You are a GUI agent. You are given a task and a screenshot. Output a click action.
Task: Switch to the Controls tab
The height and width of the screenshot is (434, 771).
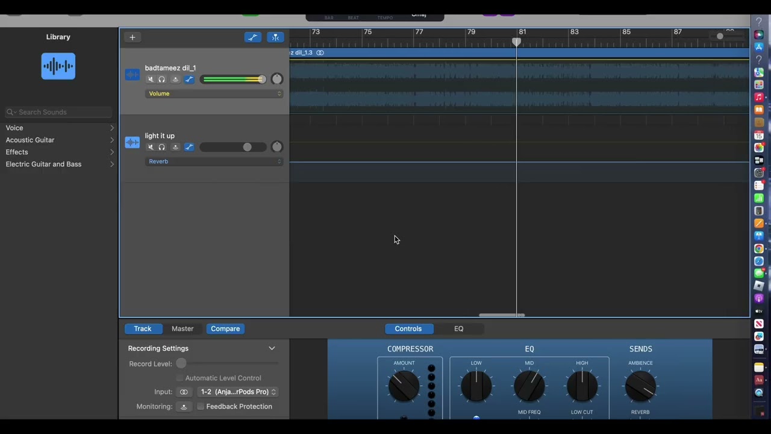408,329
